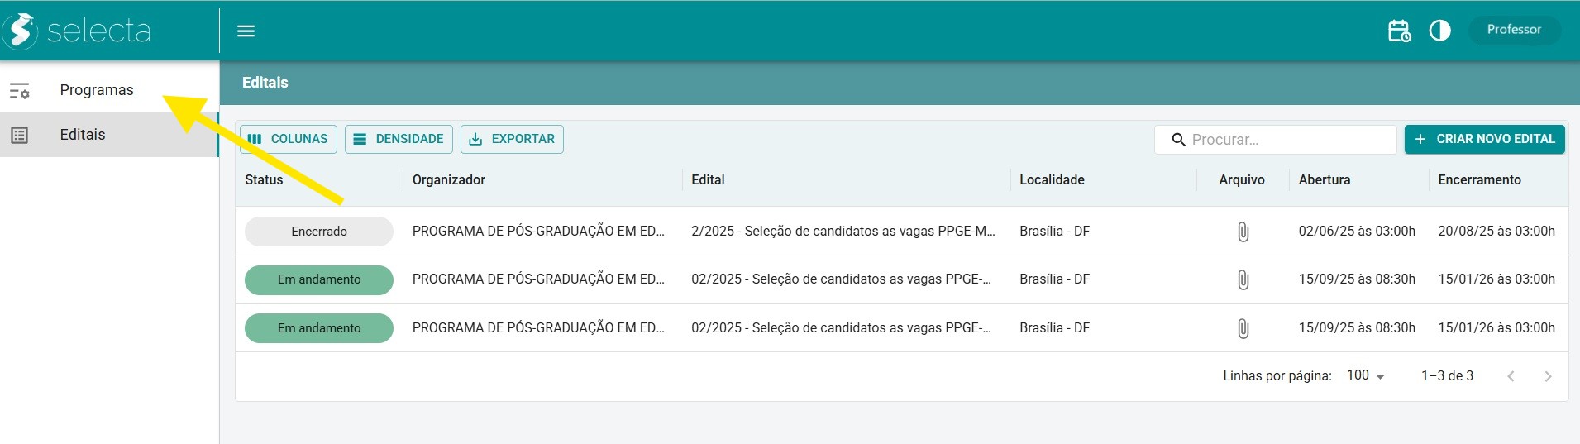Expand the rows per page dropdown
The image size is (1580, 444).
click(x=1365, y=375)
